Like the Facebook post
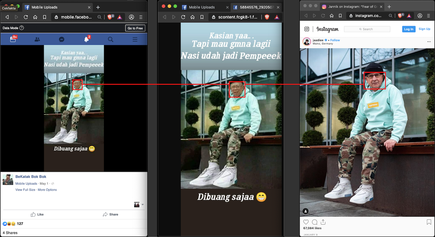Viewport: 435px width, 237px height. pos(37,214)
